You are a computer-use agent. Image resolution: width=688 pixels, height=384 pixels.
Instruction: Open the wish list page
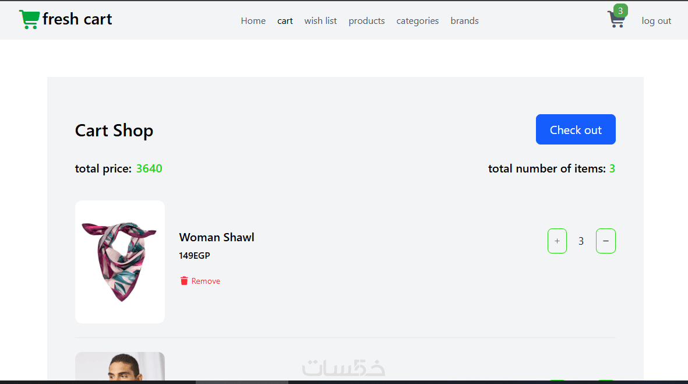320,20
